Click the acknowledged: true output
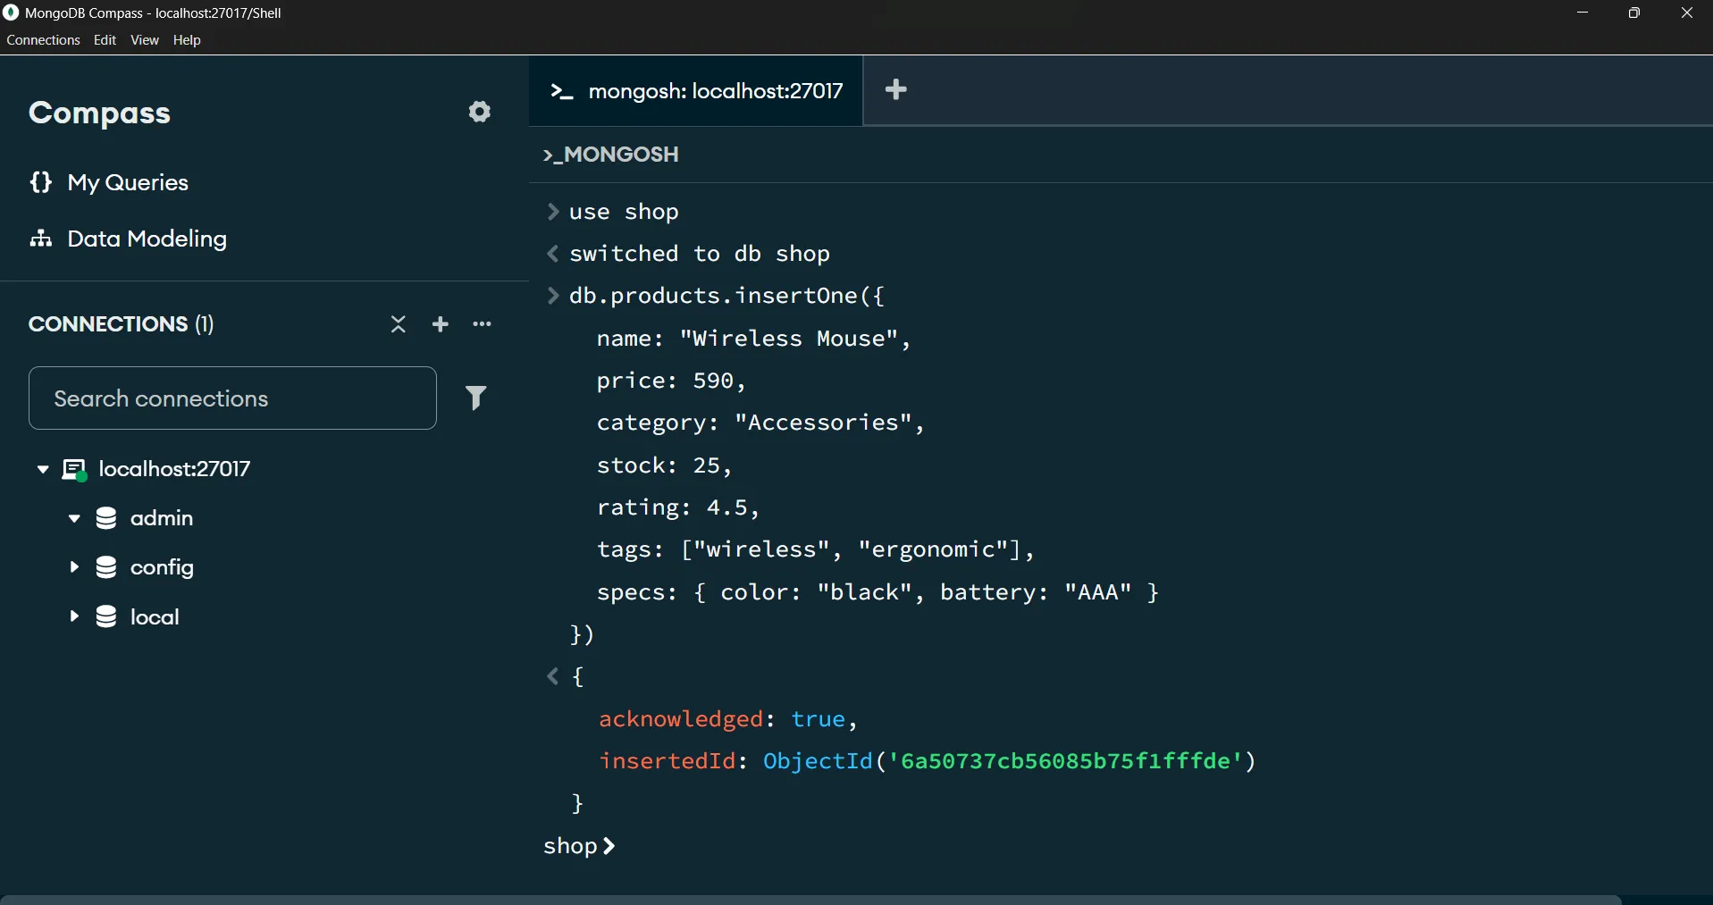Screen dimensions: 1713x905 (728, 719)
